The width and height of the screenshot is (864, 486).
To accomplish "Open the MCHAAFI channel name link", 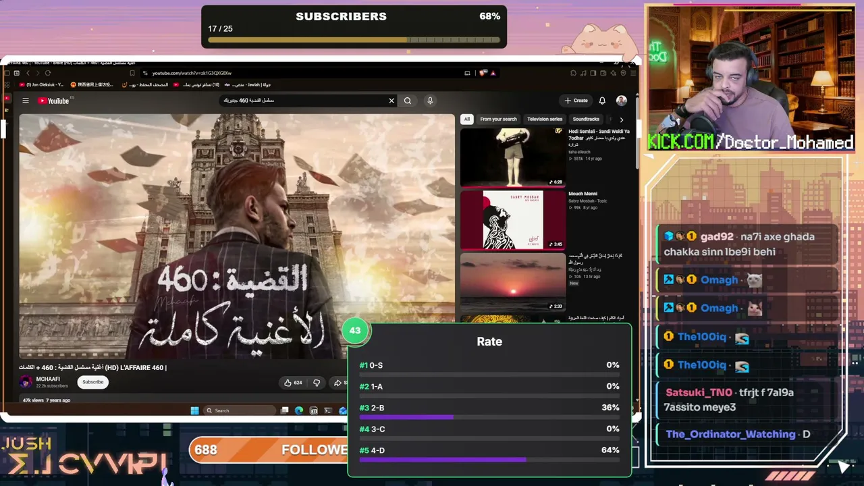I will tap(48, 379).
